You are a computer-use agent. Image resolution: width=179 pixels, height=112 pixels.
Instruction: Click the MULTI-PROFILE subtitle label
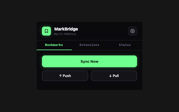pyautogui.click(x=65, y=34)
